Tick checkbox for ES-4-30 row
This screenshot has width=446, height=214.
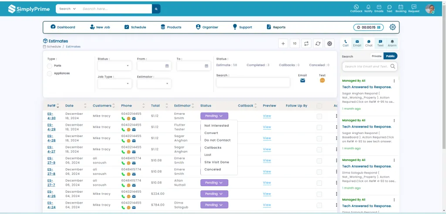pos(319,116)
